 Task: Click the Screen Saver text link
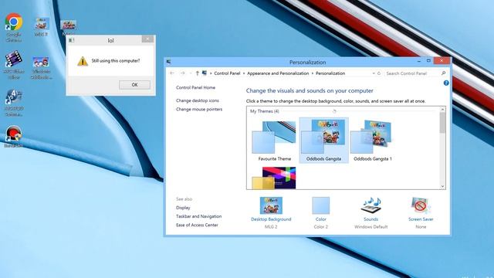coord(421,219)
